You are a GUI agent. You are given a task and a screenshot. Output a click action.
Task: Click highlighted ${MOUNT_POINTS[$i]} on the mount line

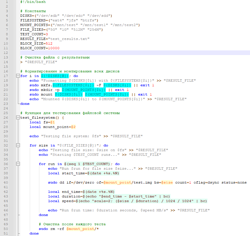tap(107, 94)
